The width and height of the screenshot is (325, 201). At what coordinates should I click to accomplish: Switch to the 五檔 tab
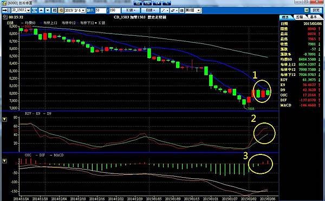(300, 17)
